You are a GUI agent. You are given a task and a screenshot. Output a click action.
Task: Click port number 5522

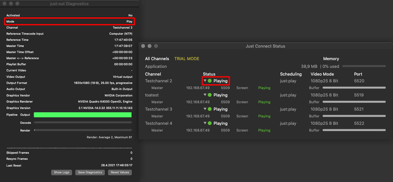tap(359, 123)
